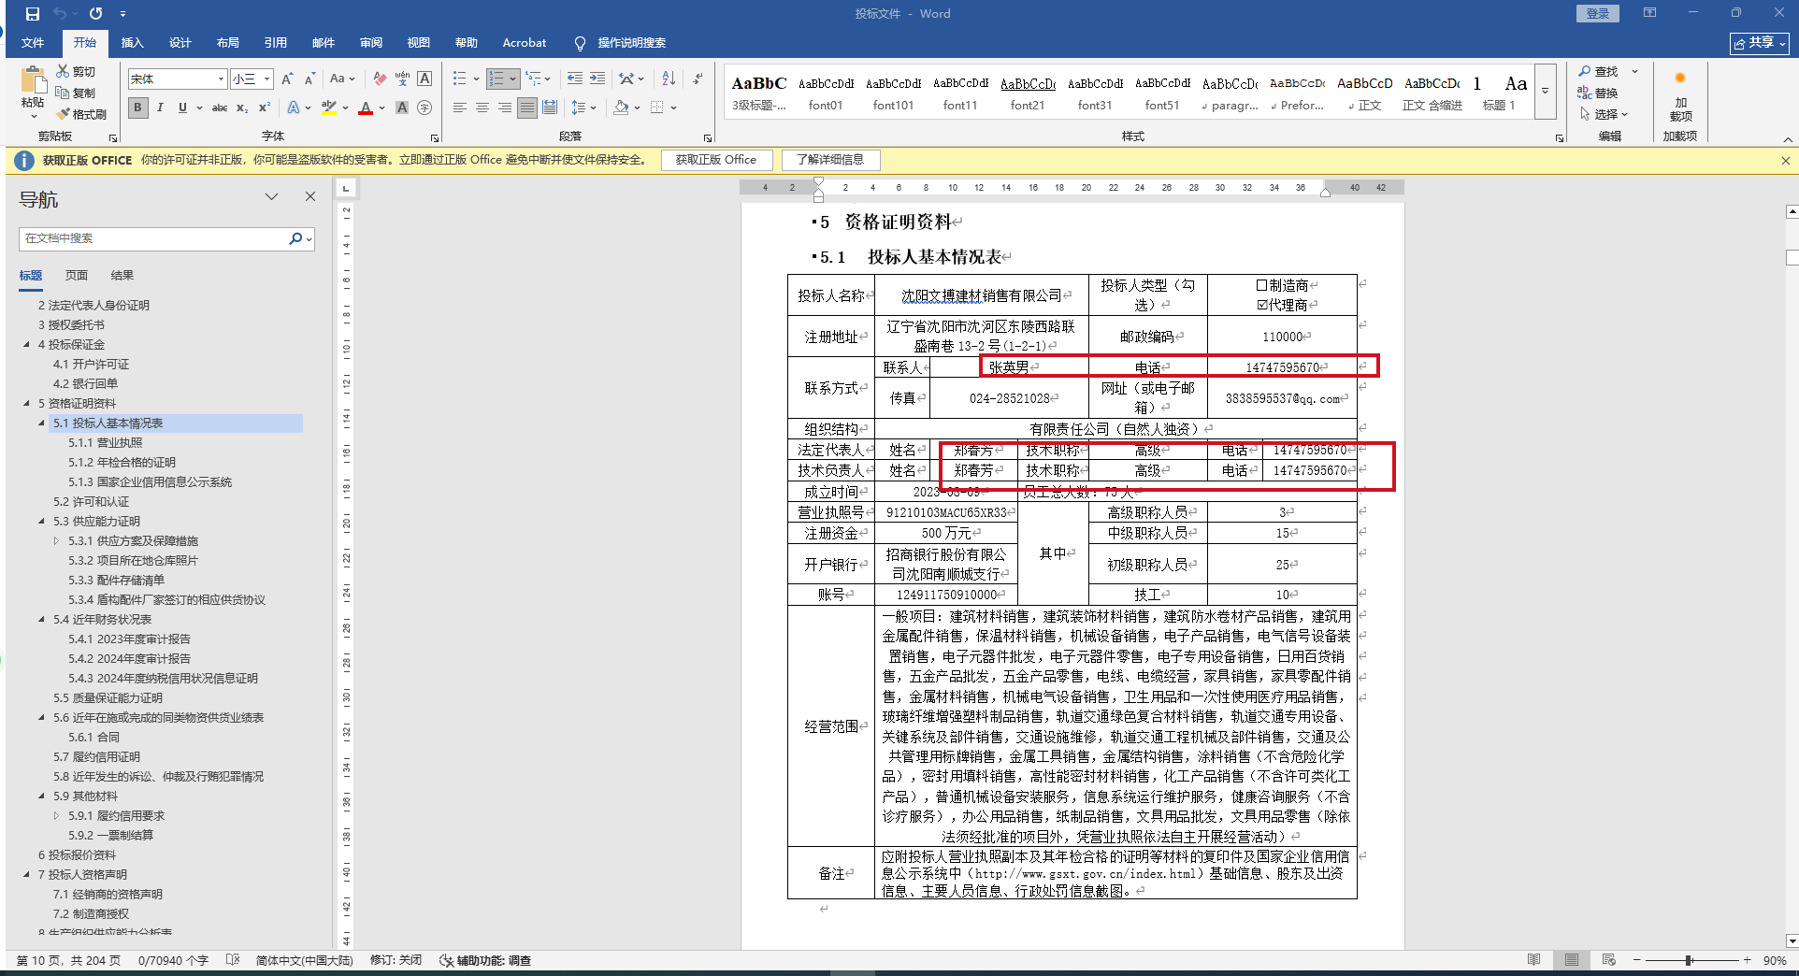Open the 审阅 (Review) ribbon tab

click(x=371, y=43)
